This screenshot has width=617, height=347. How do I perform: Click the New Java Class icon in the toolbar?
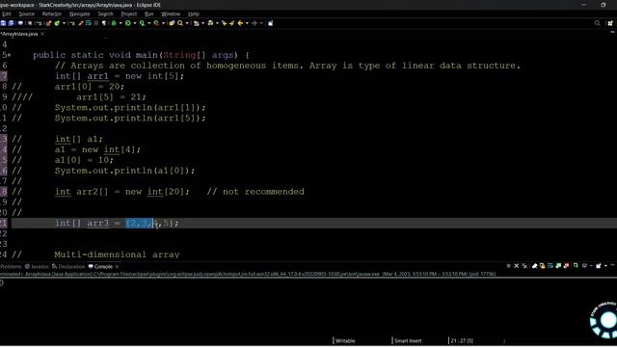point(57,23)
